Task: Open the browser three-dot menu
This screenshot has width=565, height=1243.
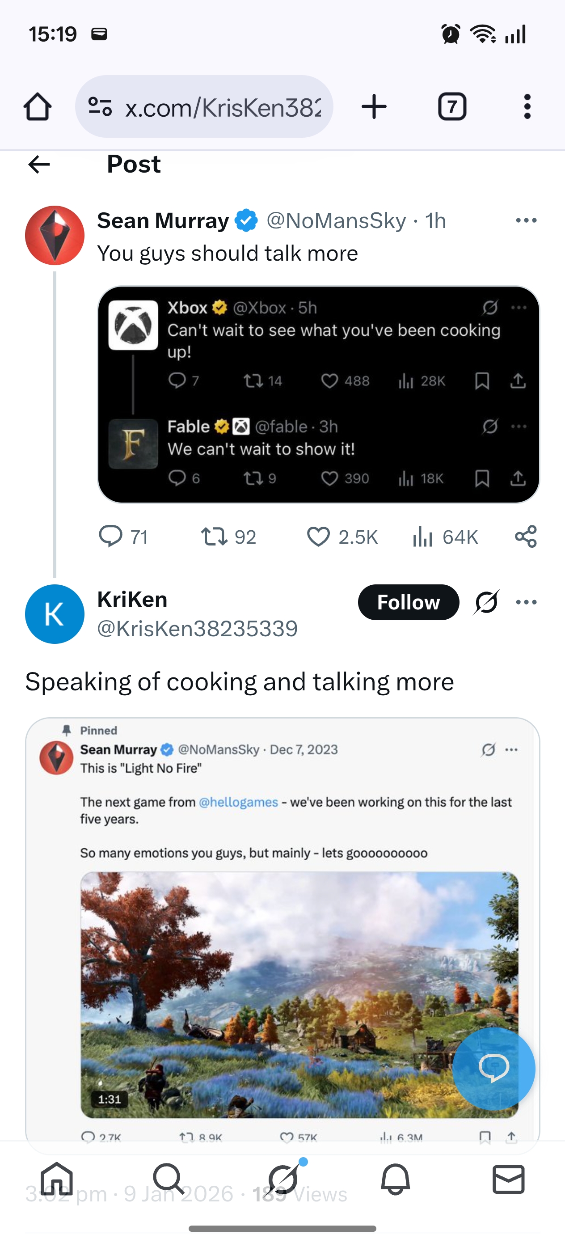Action: coord(527,107)
